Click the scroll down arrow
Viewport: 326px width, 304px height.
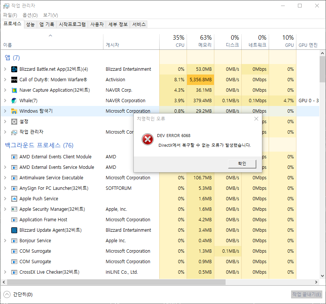322,276
